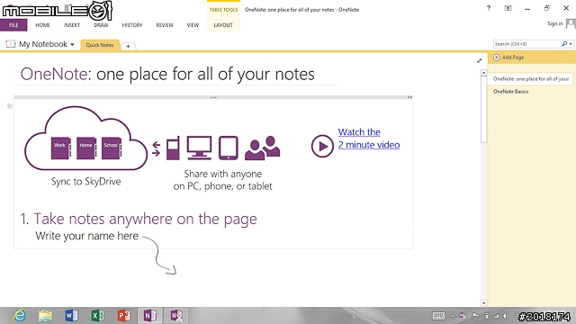
Task: Show hidden tray icons arrow
Action: 453,316
